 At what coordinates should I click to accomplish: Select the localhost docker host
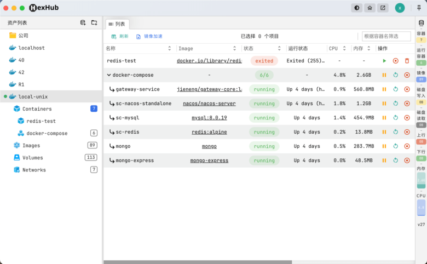(51, 48)
